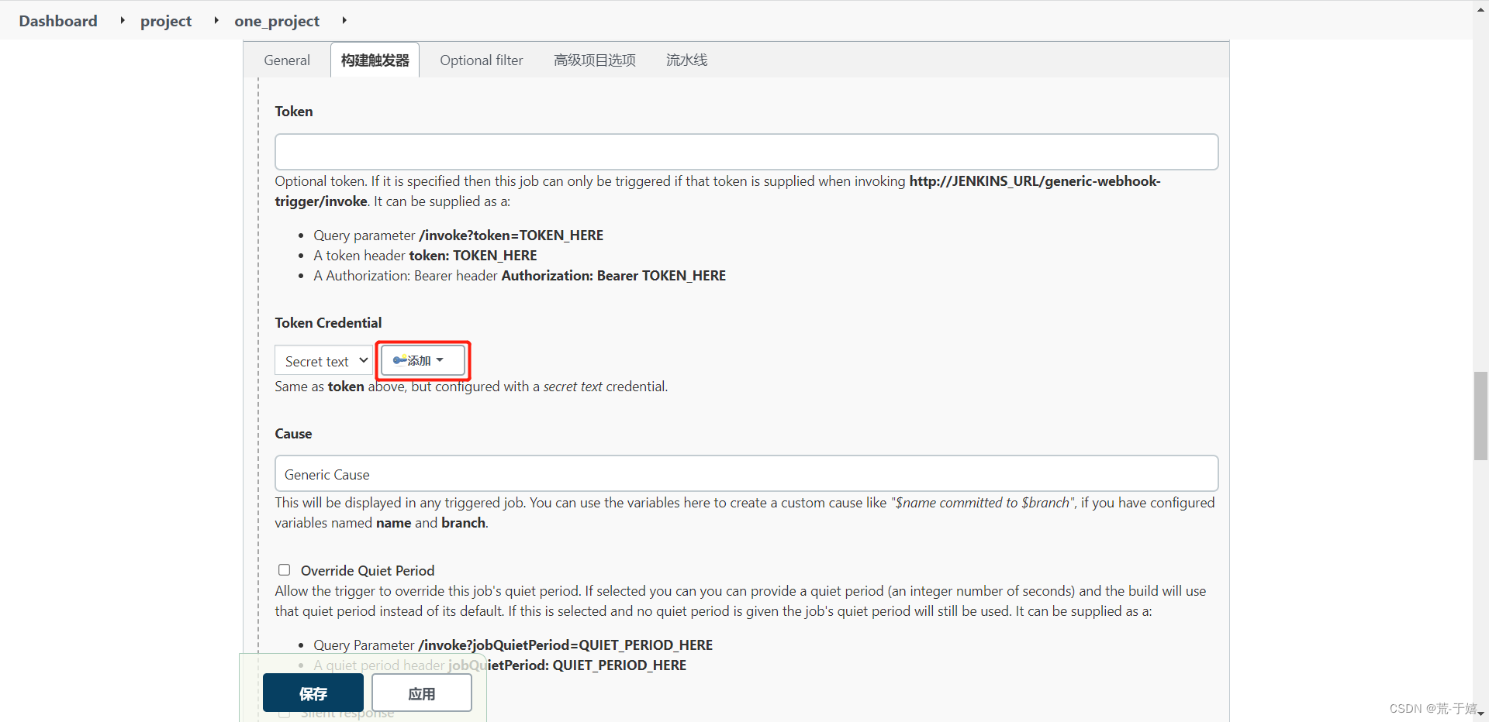Open the one_project breadcrumb link
This screenshot has height=722, width=1489.
(x=277, y=21)
